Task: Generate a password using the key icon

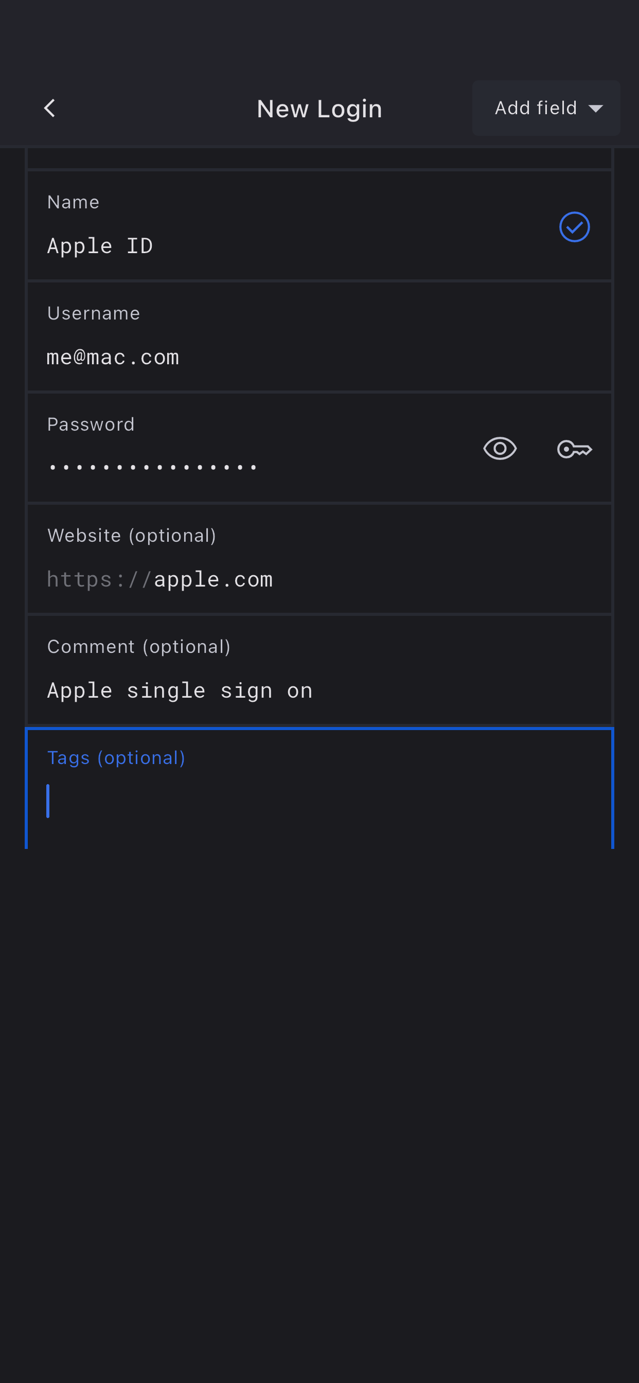Action: (574, 449)
